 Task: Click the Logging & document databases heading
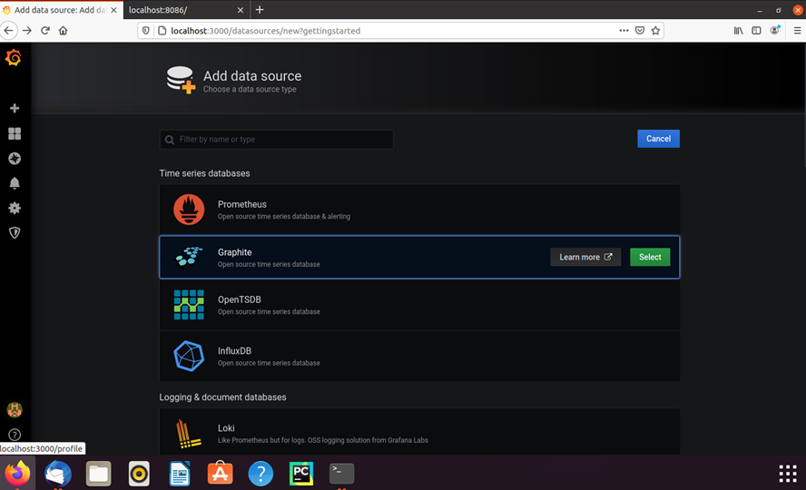[222, 397]
